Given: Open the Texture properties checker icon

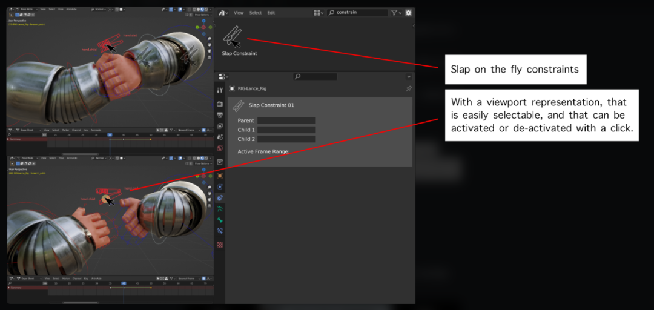Looking at the screenshot, I should click(x=220, y=245).
